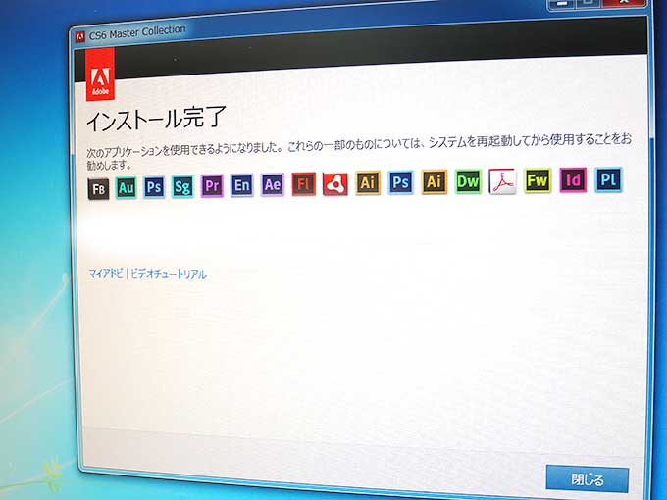Click the Ps icon next to Au

[x=154, y=187]
